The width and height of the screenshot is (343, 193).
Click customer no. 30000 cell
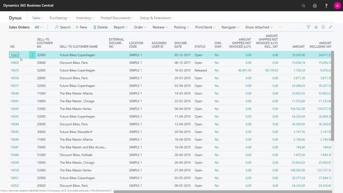41,132
